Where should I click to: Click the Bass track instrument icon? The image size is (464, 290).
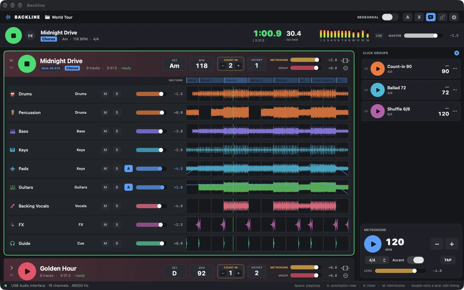[13, 131]
